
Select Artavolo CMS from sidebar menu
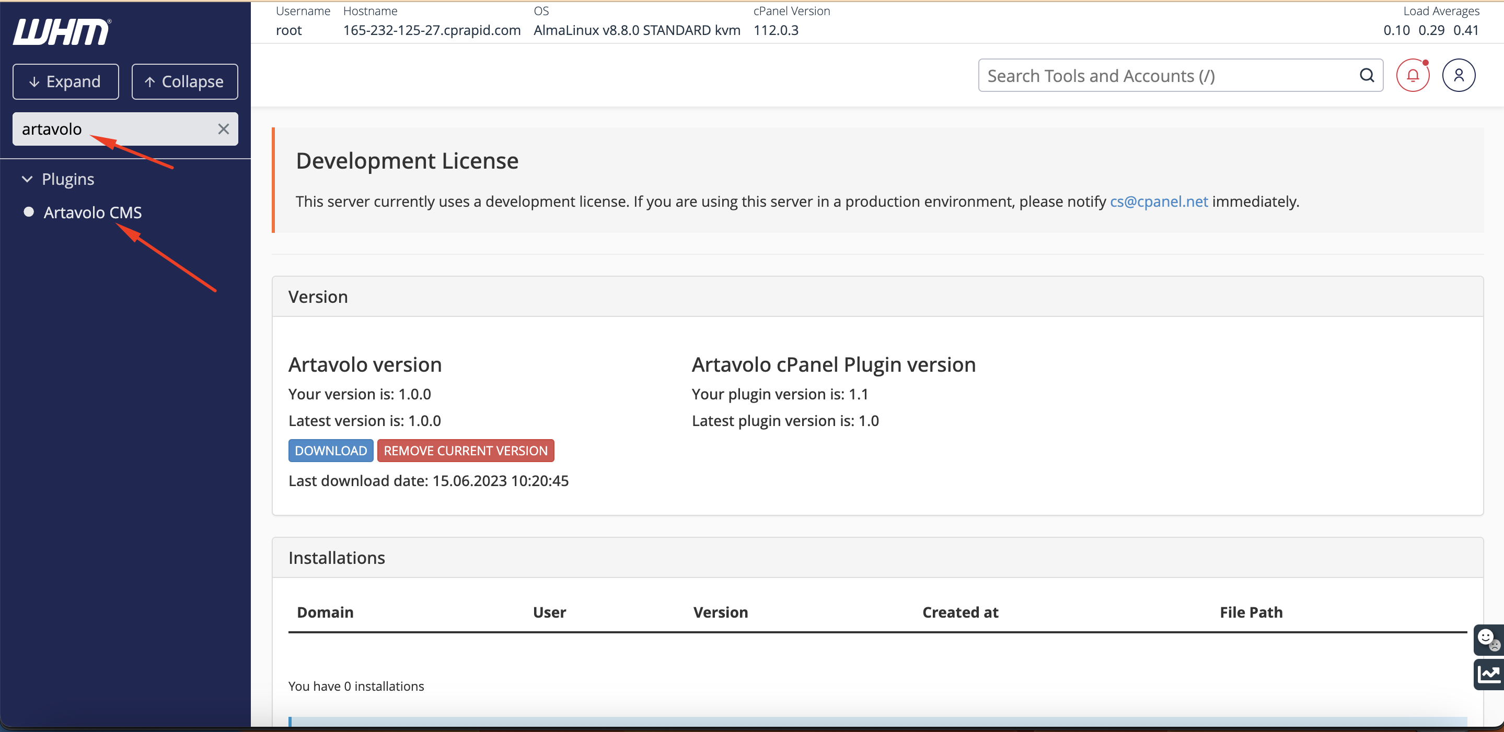(93, 212)
